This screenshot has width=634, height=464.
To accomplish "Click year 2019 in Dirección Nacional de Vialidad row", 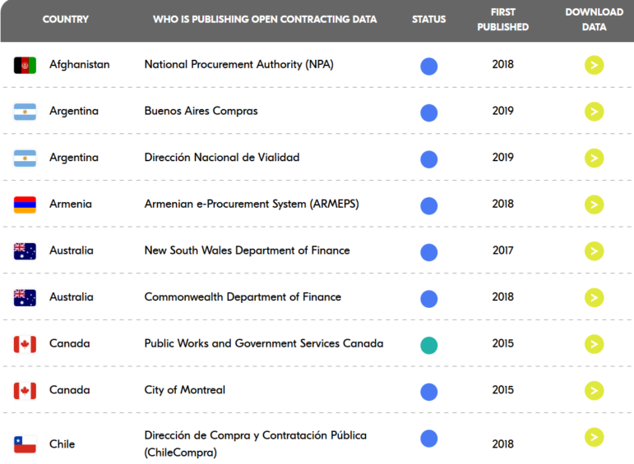I will 502,158.
